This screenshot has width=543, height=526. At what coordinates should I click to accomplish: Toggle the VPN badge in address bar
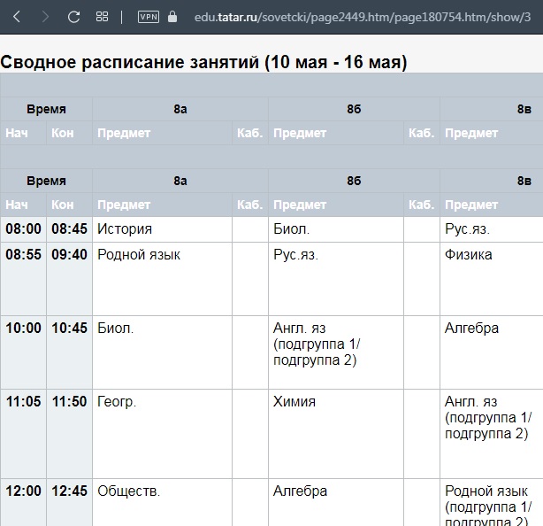click(149, 17)
